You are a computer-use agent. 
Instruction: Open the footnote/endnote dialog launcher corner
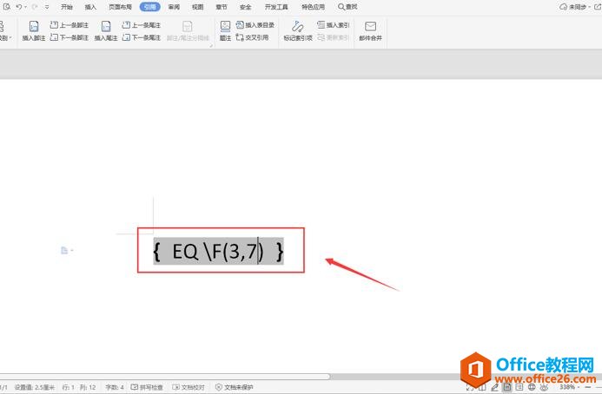[211, 46]
